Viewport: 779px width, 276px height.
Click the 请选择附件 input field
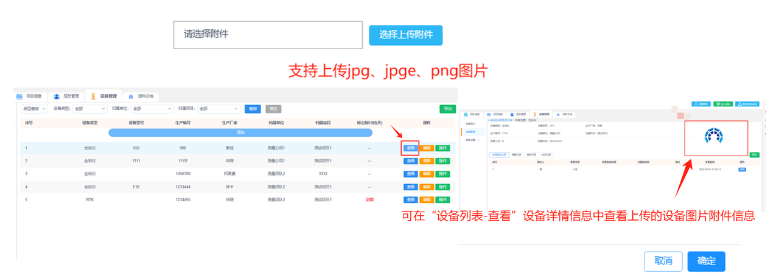click(268, 35)
